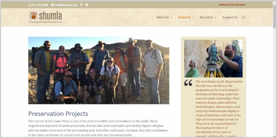Click the DONATE TO SHUMLA link
277x138 pixels.
[232, 5]
